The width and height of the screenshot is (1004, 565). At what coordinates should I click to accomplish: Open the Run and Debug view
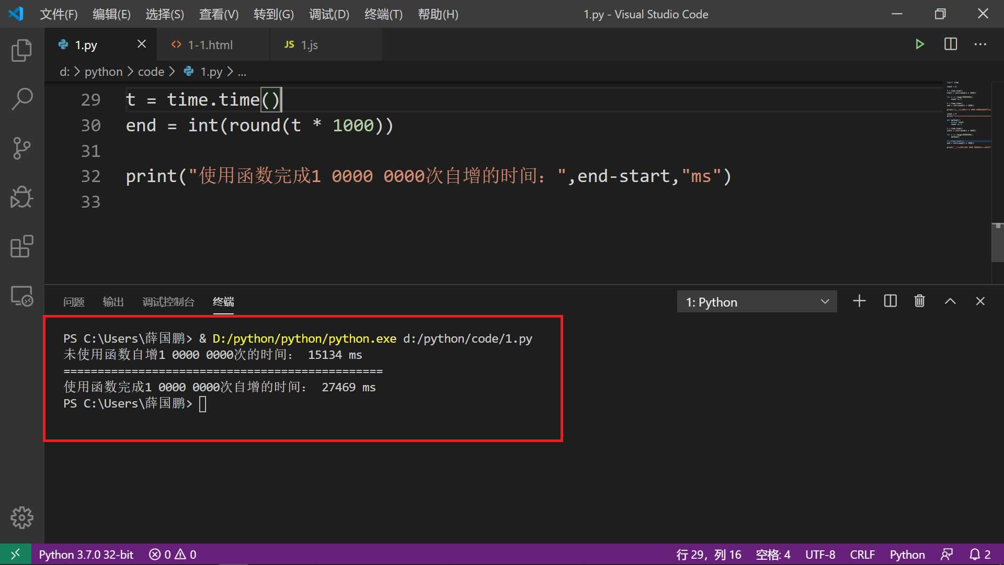click(x=21, y=197)
